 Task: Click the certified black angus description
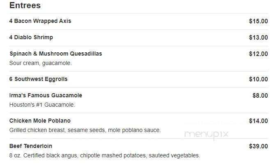coord(105,156)
